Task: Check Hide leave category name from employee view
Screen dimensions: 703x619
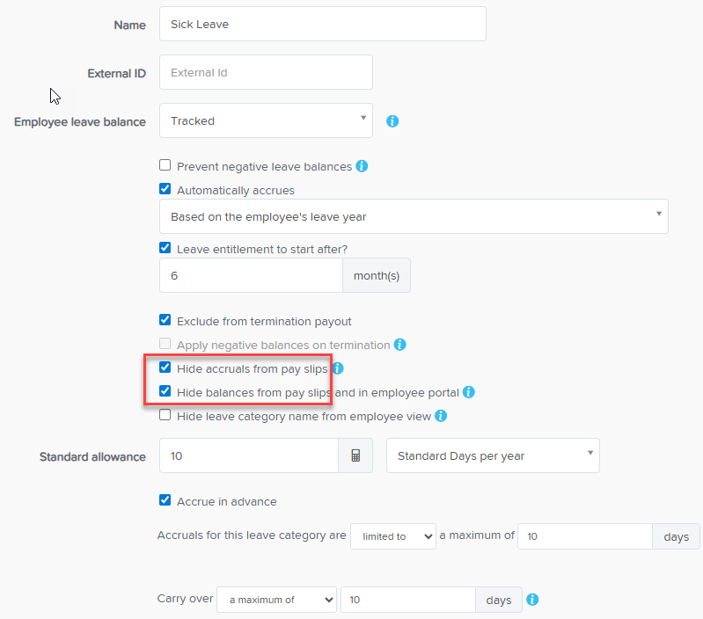Action: click(x=165, y=416)
